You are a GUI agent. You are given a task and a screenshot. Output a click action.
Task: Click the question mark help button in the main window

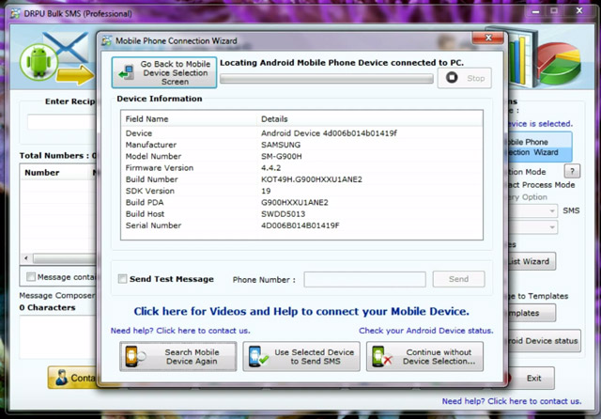click(572, 171)
